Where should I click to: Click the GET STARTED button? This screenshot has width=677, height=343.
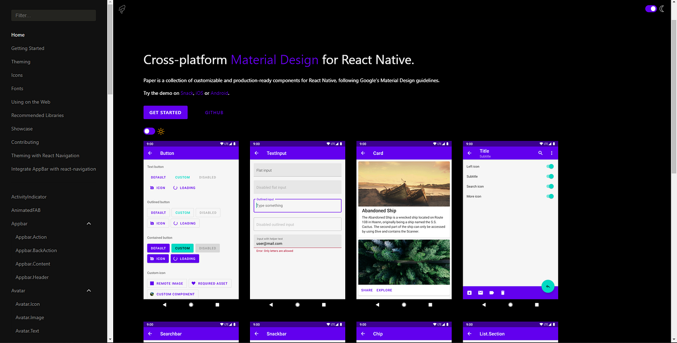pyautogui.click(x=165, y=112)
